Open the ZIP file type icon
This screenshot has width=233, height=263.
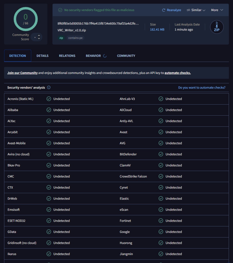tap(217, 27)
